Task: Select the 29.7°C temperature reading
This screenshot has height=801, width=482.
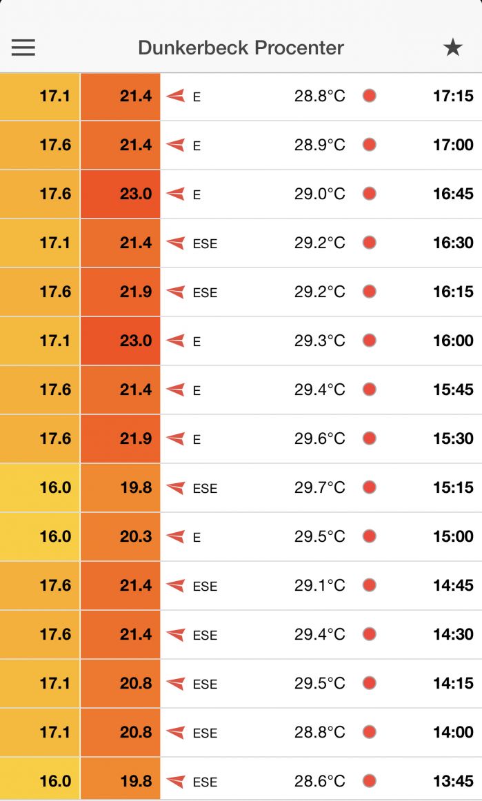Action: [319, 488]
